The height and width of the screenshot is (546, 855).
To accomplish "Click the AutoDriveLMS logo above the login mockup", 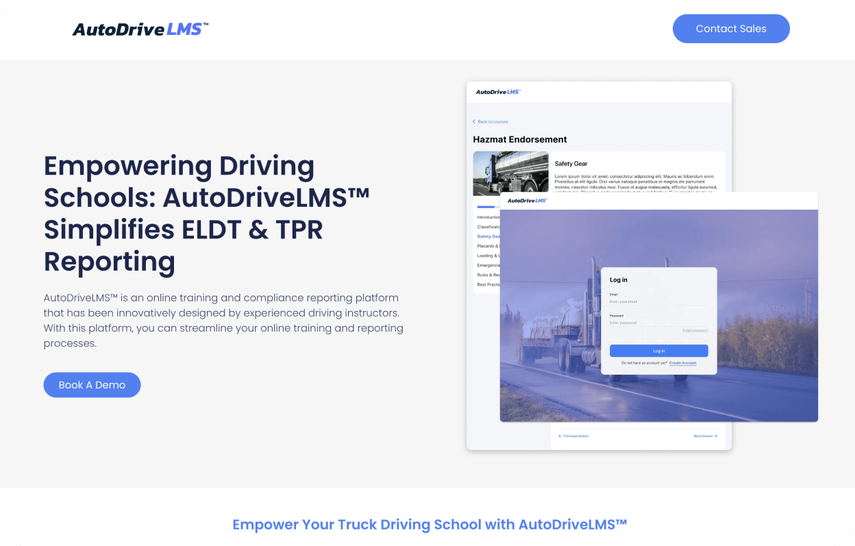I will pos(528,201).
